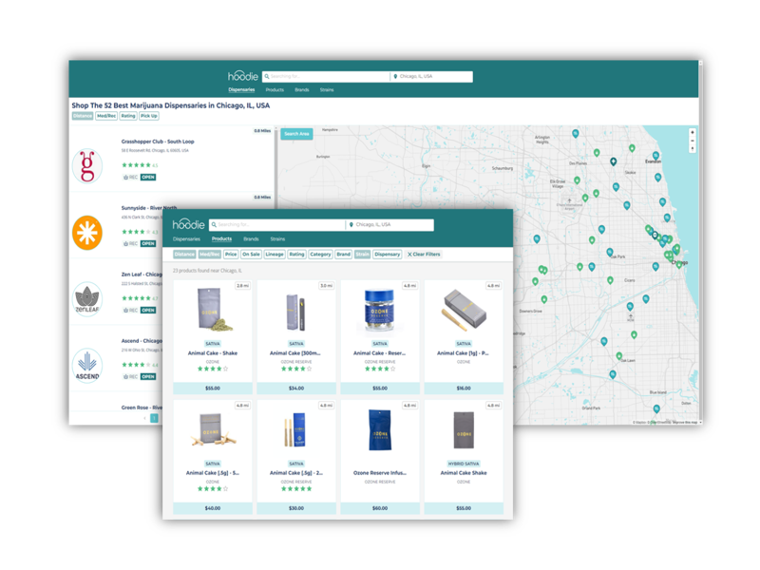Viewport: 760px width, 570px height.
Task: Click the X icon beside Clear Filters
Action: [x=409, y=254]
